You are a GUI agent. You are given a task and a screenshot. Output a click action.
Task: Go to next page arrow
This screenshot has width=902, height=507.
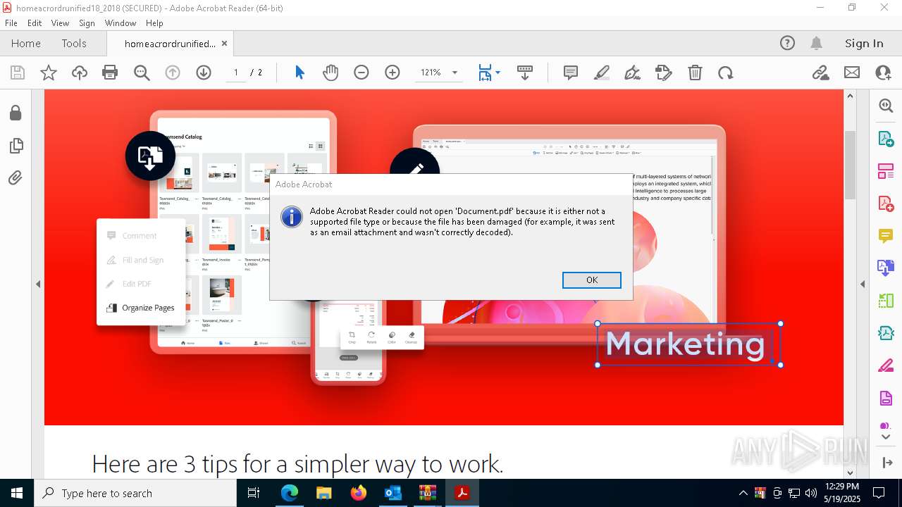[204, 73]
